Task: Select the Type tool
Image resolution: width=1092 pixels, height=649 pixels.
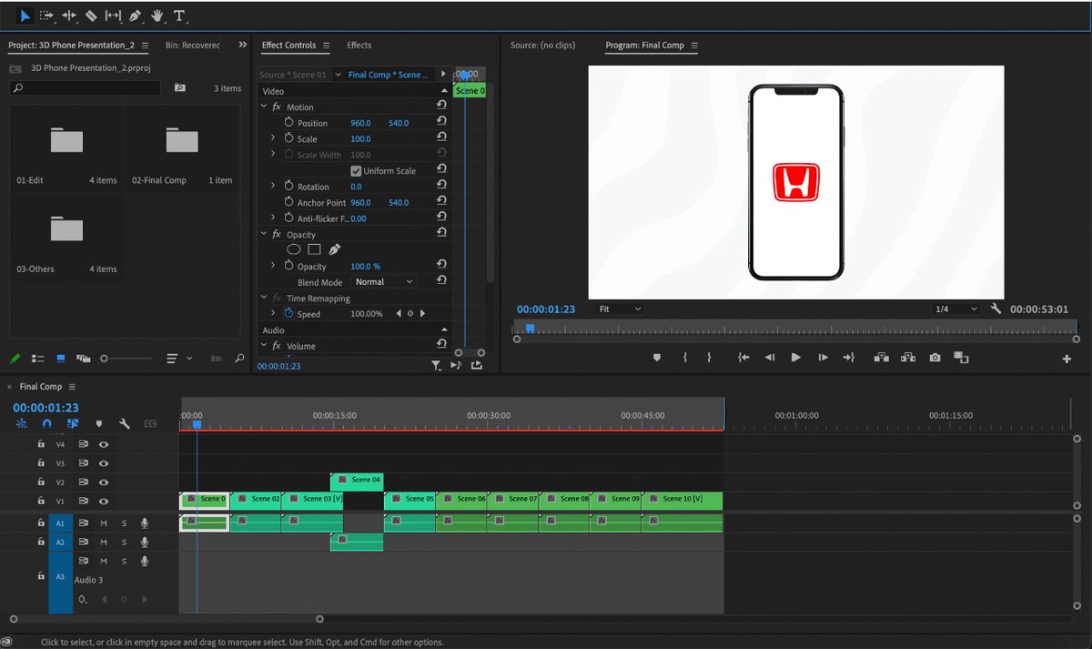Action: [x=179, y=15]
